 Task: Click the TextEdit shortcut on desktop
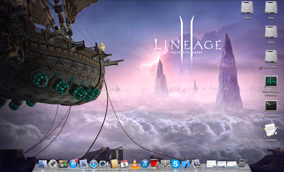271,130
